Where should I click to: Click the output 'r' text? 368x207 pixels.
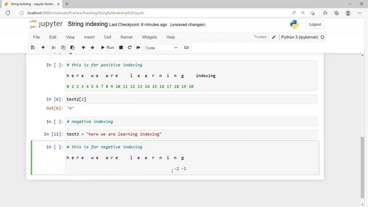point(71,109)
